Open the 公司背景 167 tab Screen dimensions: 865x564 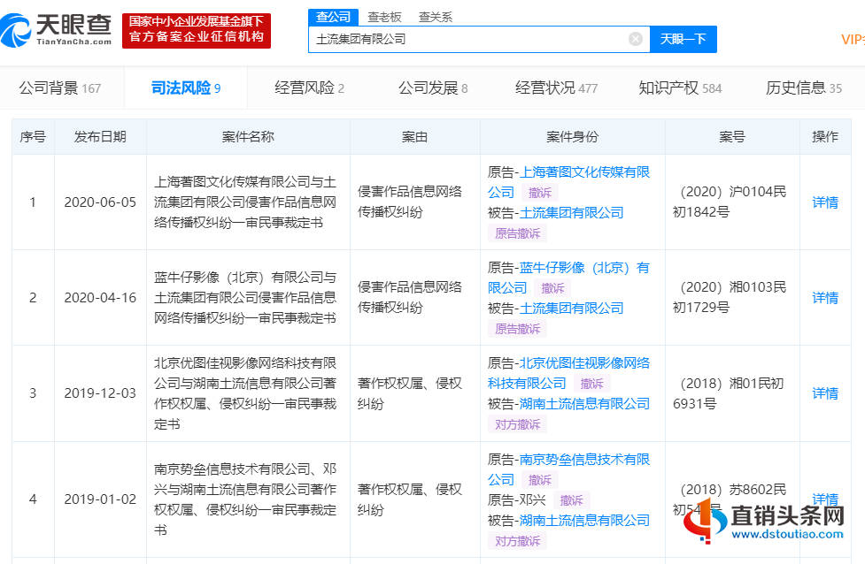[60, 88]
